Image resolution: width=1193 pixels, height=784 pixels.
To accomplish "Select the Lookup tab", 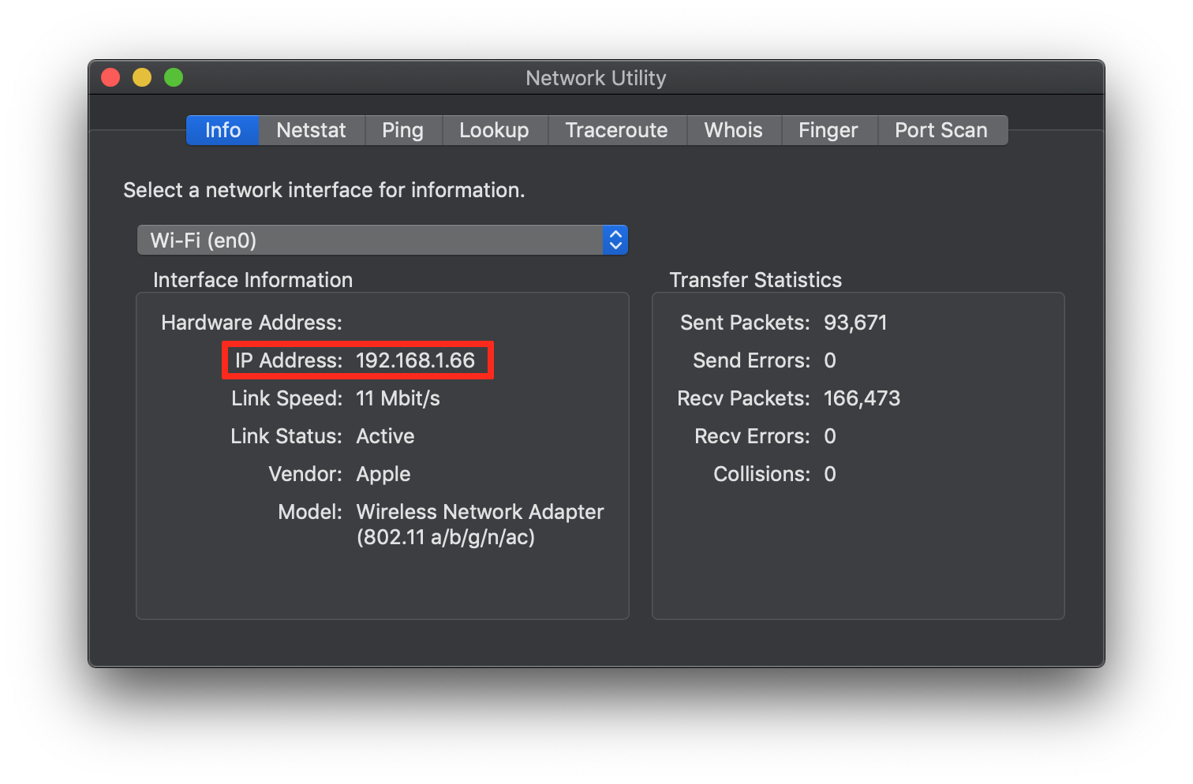I will pos(495,129).
